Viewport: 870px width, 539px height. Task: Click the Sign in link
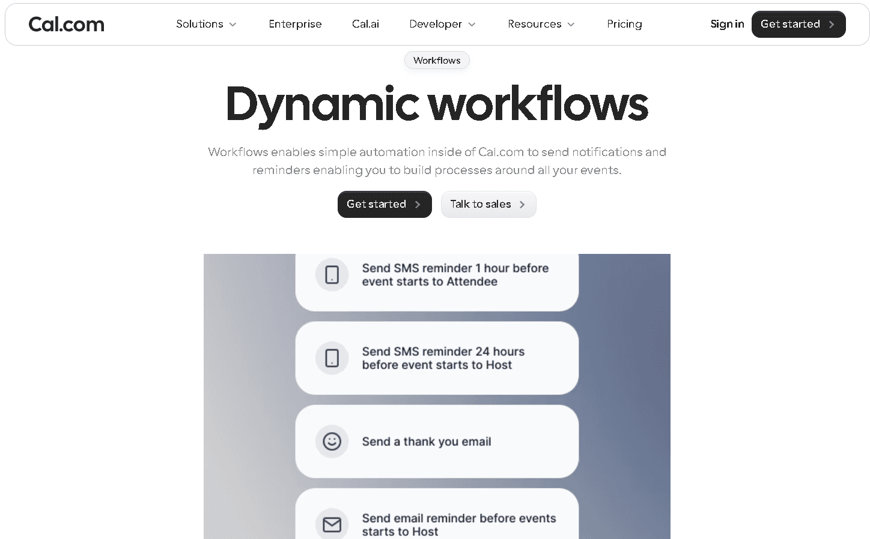727,24
